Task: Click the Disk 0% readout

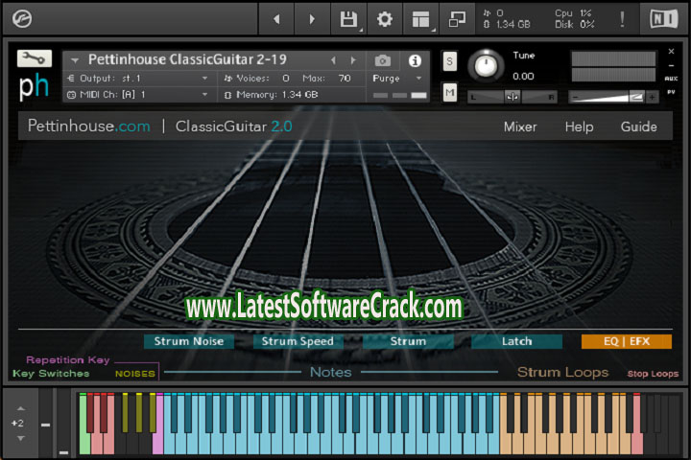Action: (574, 25)
